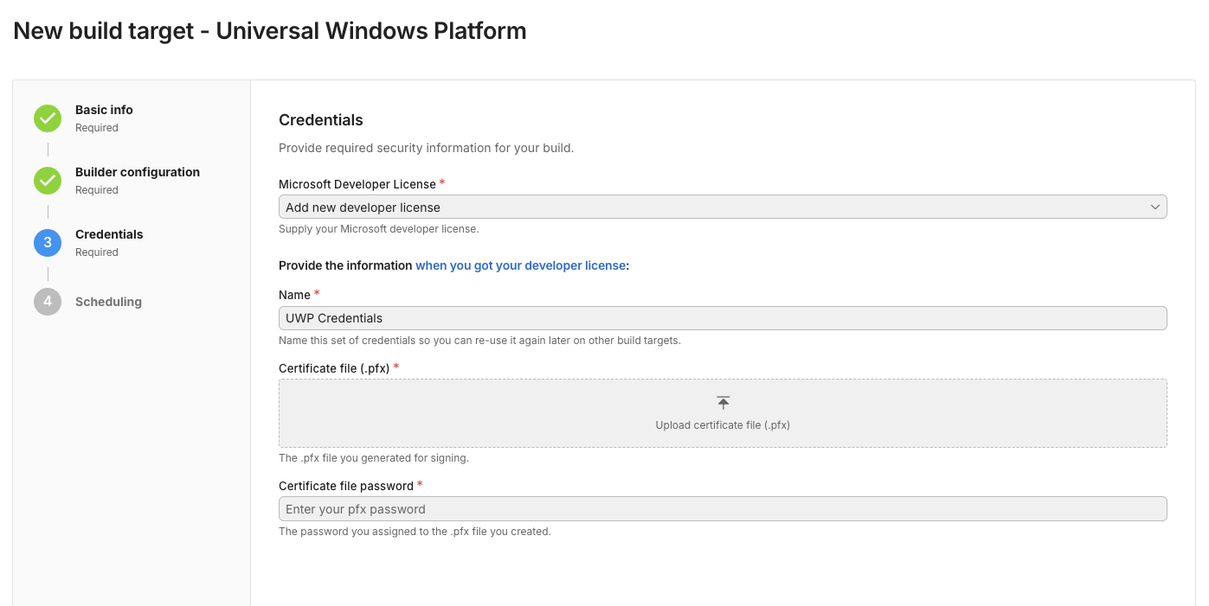Navigate to the Scheduling step
Screen dimensions: 1209x606
pos(108,301)
